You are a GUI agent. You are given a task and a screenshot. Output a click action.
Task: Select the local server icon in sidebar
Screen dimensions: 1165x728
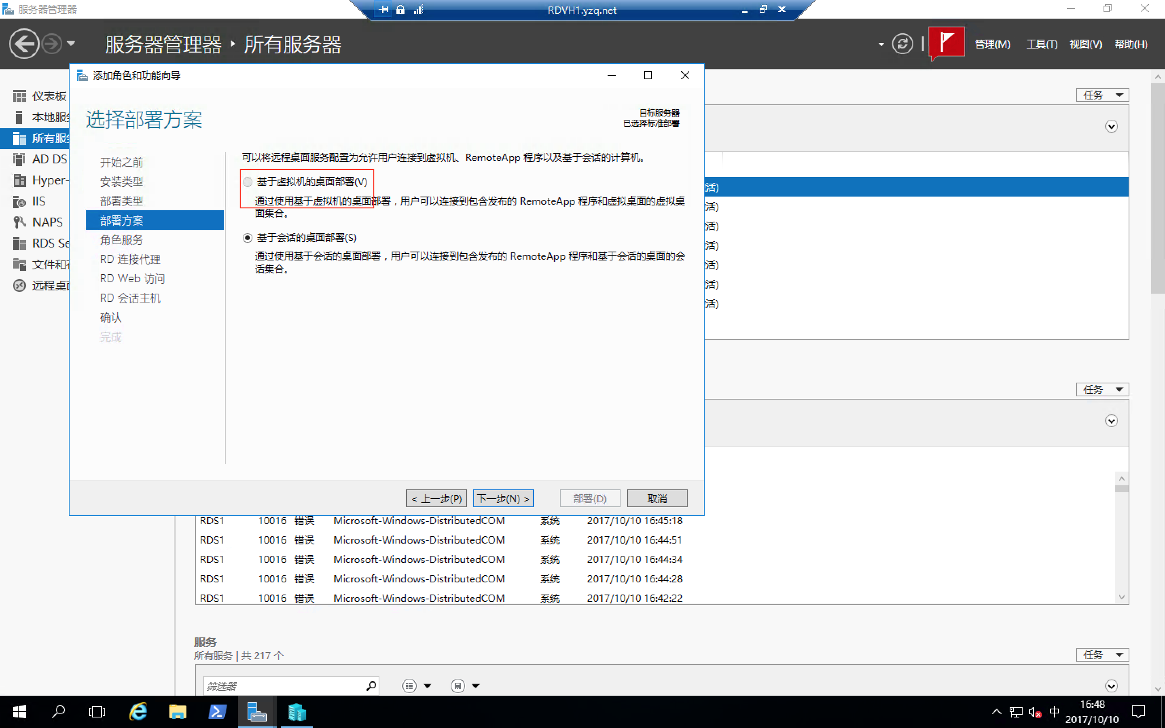(x=19, y=117)
